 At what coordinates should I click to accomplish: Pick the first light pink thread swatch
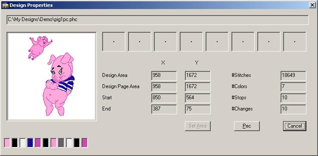pyautogui.click(x=7, y=143)
